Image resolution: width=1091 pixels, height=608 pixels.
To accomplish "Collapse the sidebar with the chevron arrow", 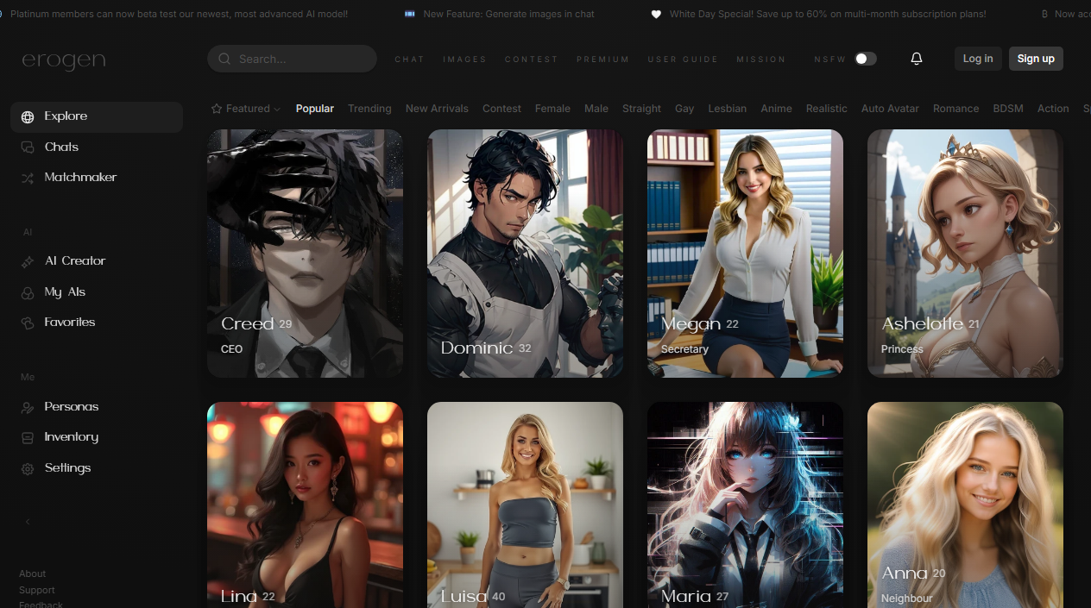I will pos(27,521).
